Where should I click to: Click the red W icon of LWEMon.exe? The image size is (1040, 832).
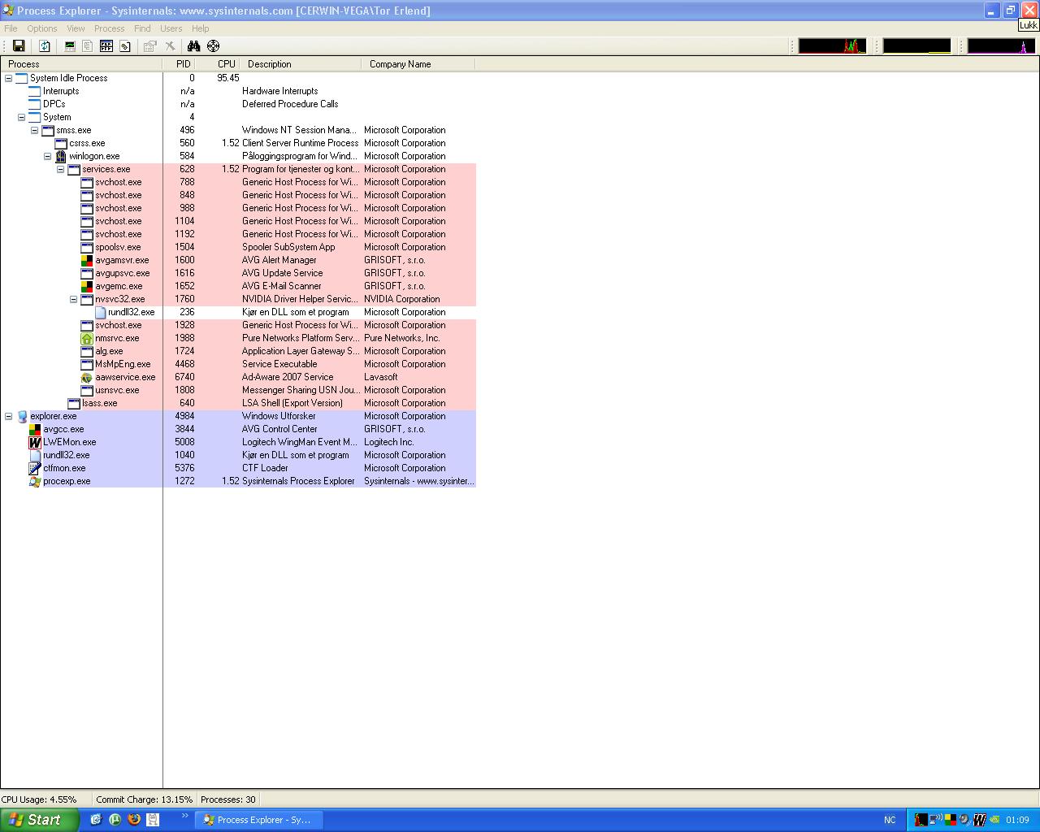tap(35, 442)
